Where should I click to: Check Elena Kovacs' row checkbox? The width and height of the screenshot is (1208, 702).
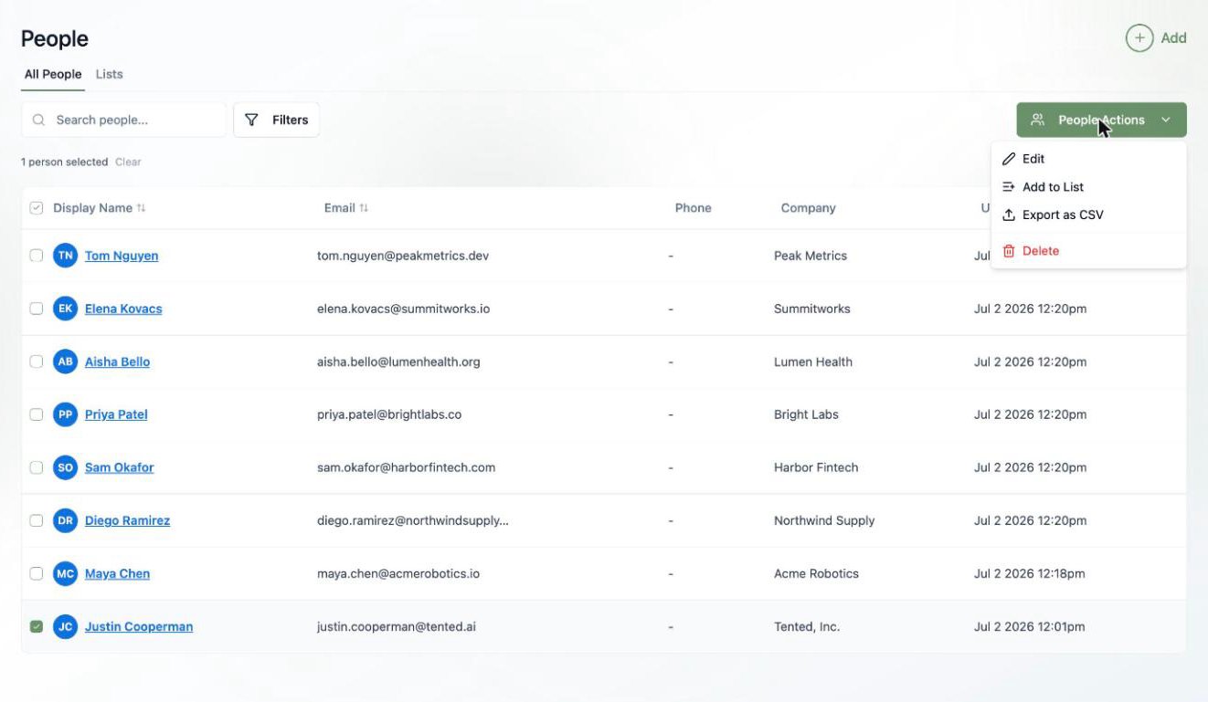pos(37,309)
